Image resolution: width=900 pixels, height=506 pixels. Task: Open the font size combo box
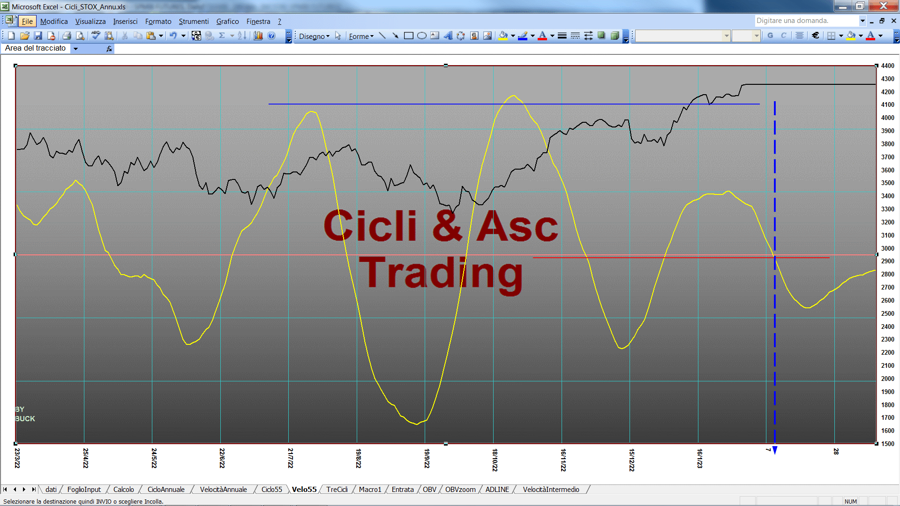[746, 36]
